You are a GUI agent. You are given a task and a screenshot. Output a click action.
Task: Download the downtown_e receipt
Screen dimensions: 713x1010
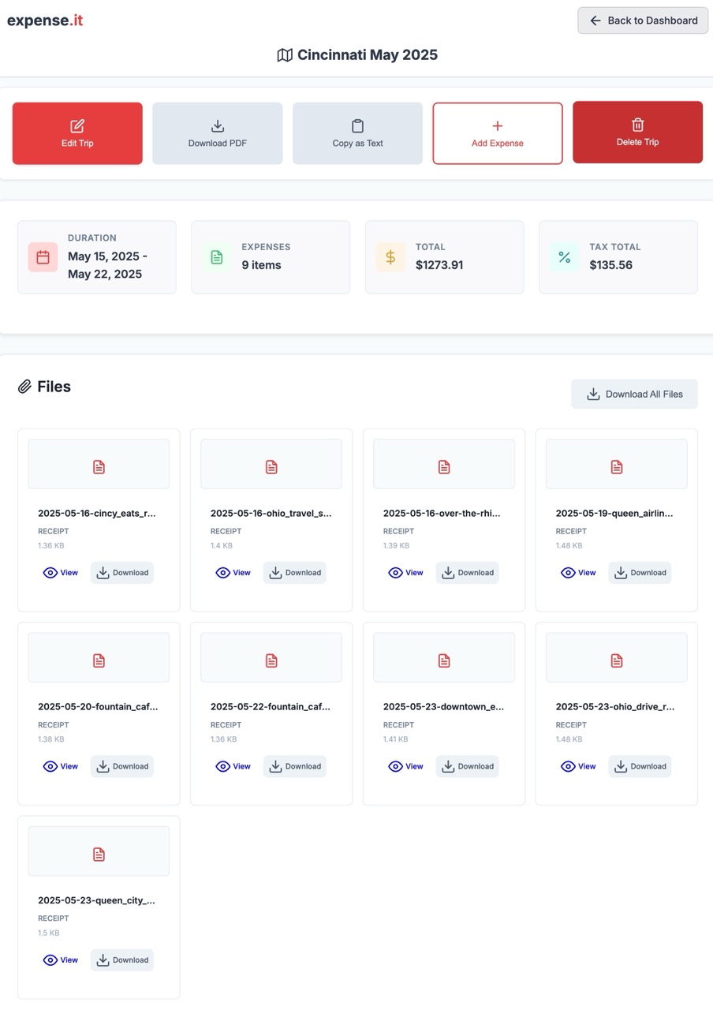[468, 766]
